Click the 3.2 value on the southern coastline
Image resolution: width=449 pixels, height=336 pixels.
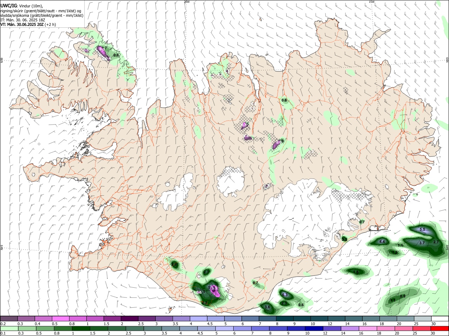click(205, 303)
